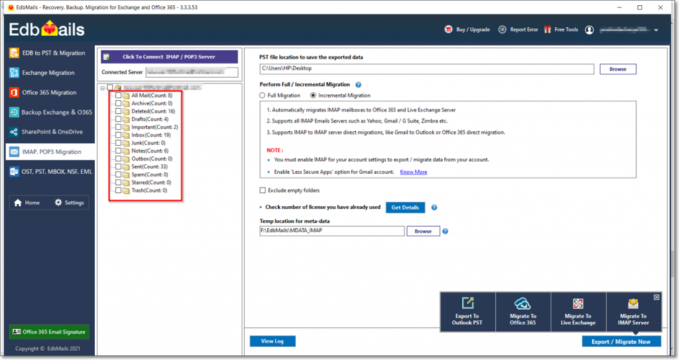Click Export / Migrate Now button

point(621,342)
